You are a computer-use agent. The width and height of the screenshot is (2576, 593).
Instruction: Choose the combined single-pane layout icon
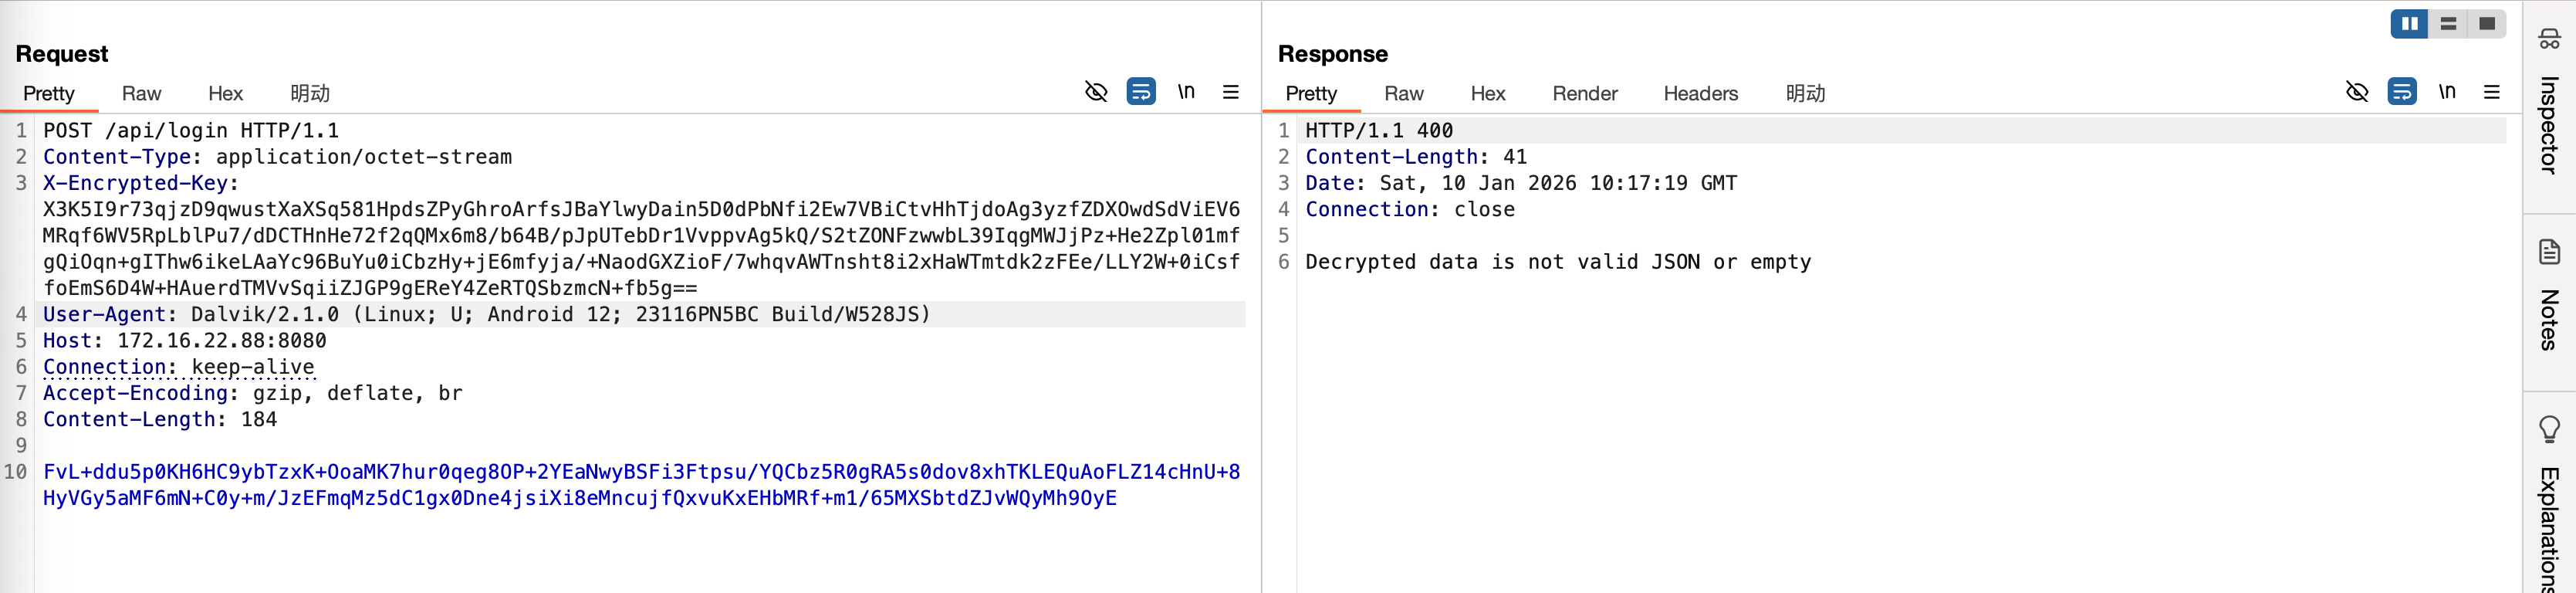click(2487, 24)
